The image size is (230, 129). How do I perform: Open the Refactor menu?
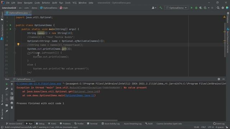click(x=46, y=3)
